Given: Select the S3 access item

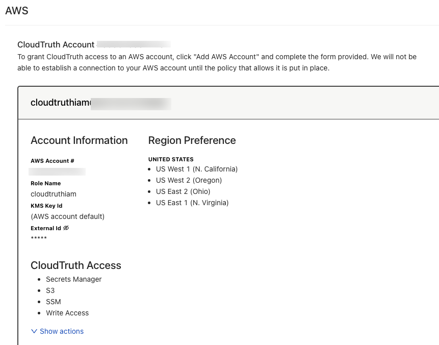Looking at the screenshot, I should click(x=50, y=290).
